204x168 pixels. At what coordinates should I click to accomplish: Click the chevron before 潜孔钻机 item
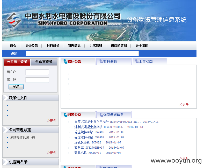click(69, 153)
